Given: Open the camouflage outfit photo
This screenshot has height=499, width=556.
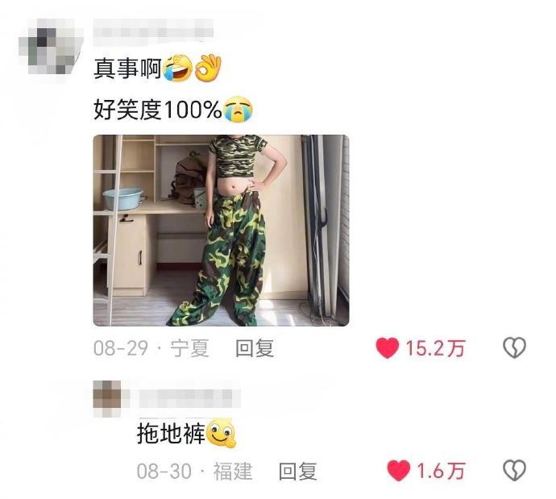Looking at the screenshot, I should click(221, 231).
